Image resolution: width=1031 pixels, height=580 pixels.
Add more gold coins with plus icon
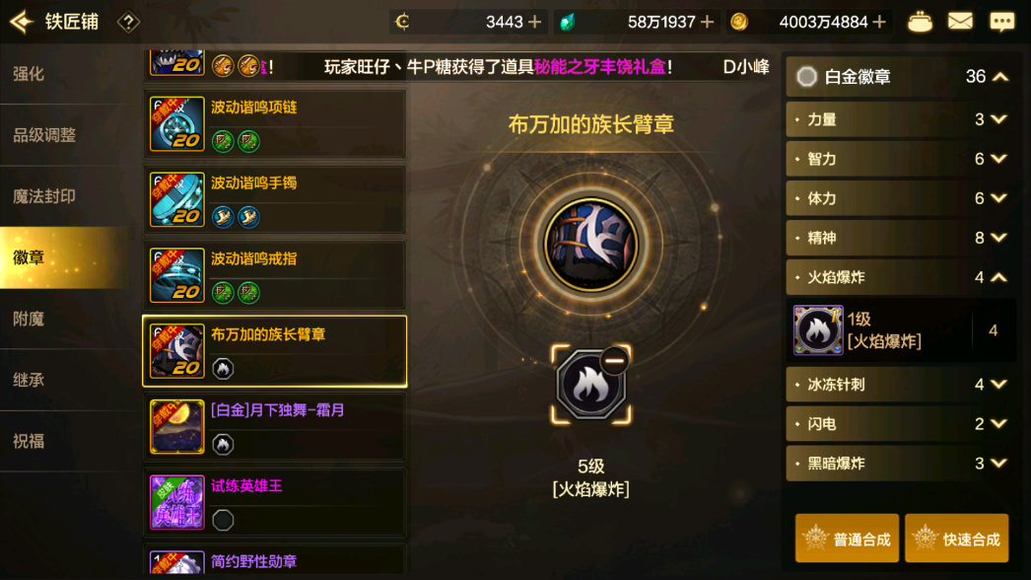tap(878, 23)
